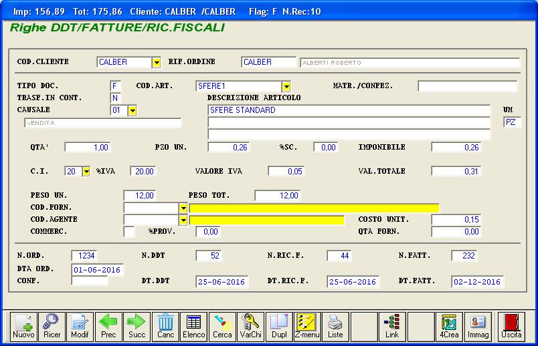The height and width of the screenshot is (346, 538).
Task: Open the CAUSALE dropdown arrow
Action: coord(132,110)
